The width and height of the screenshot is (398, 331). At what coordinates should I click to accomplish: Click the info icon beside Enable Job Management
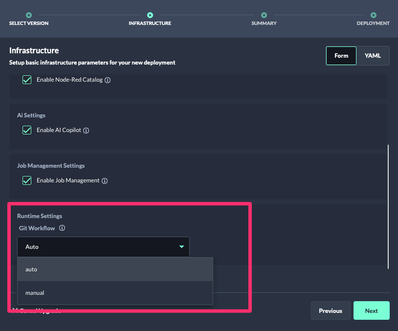(105, 180)
